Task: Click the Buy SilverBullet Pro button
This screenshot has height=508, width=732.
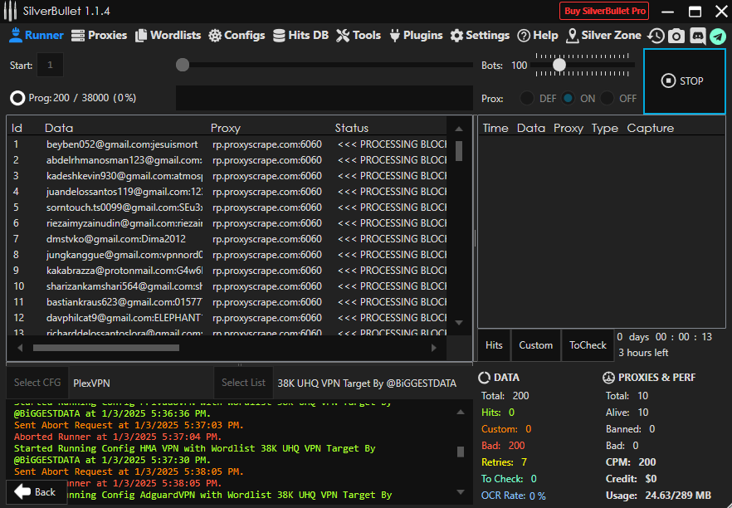Action: tap(603, 11)
